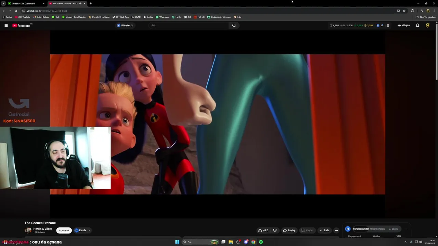Open volume control in system tray
The height and width of the screenshot is (246, 438).
pyautogui.click(x=421, y=242)
